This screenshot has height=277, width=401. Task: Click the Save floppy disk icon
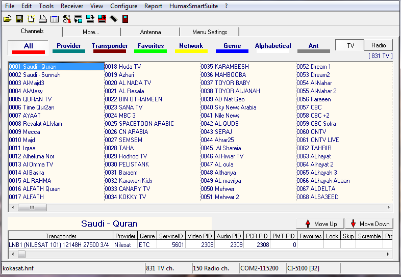[x=19, y=19]
